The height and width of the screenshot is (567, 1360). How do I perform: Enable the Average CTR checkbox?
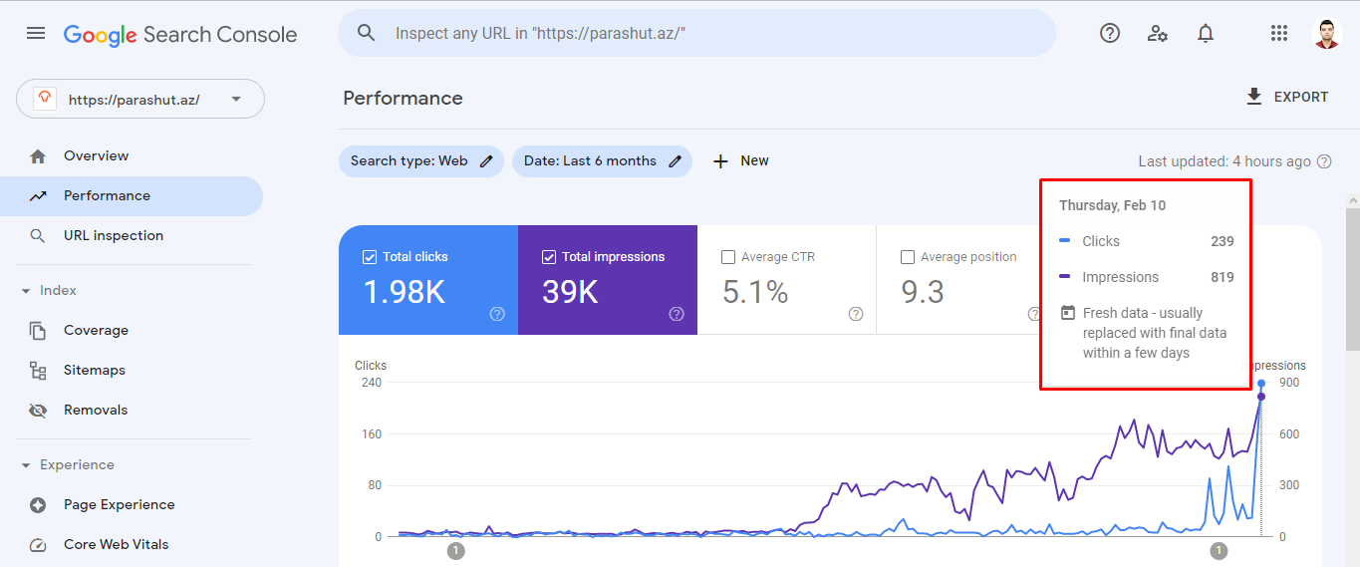point(728,257)
